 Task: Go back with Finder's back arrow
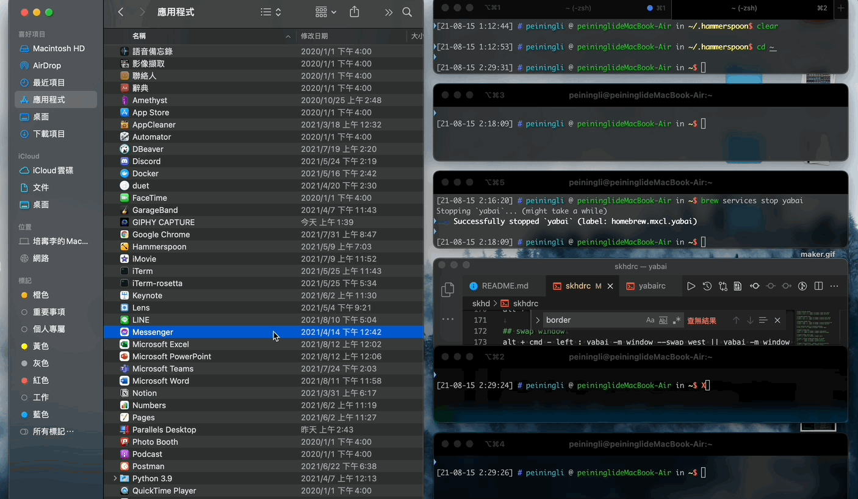[121, 12]
